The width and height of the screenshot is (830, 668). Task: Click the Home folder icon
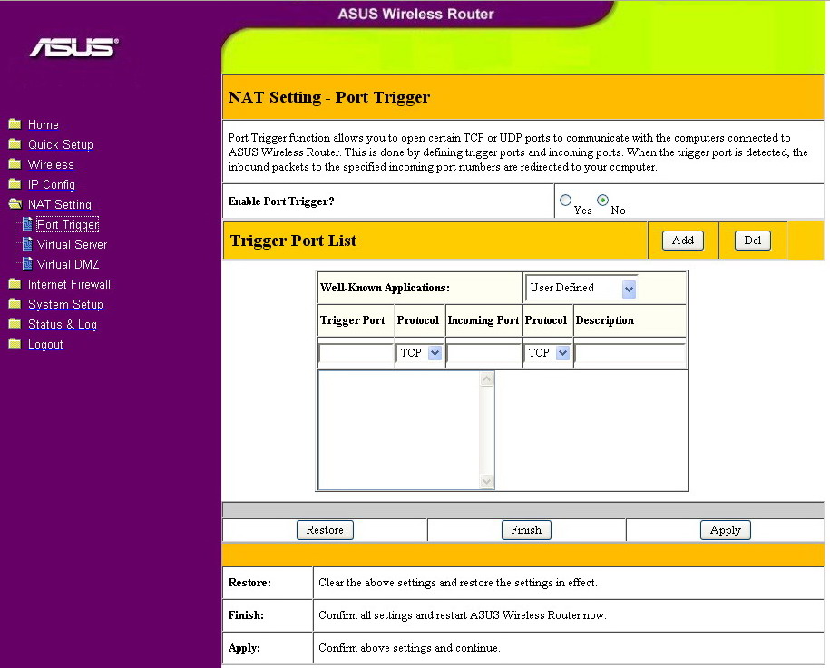click(15, 124)
